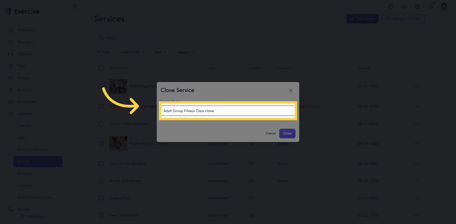The image size is (456, 224).
Task: Cancel the Clone Service dialog
Action: (270, 133)
